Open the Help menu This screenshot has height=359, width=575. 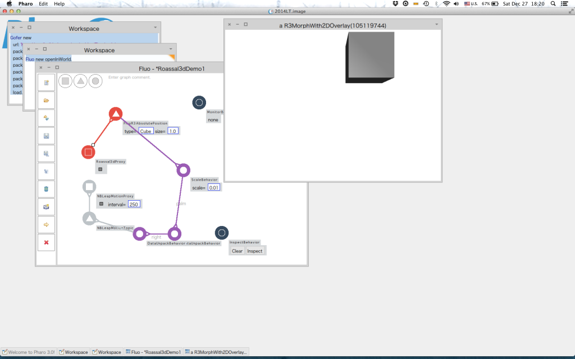[59, 4]
